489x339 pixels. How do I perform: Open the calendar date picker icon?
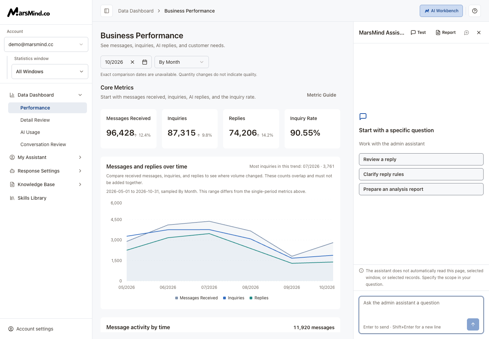[145, 62]
